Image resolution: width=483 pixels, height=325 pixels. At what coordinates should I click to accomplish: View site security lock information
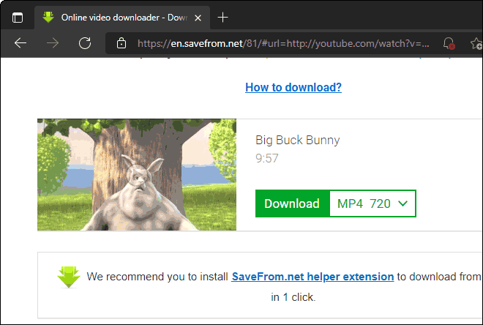tap(121, 43)
